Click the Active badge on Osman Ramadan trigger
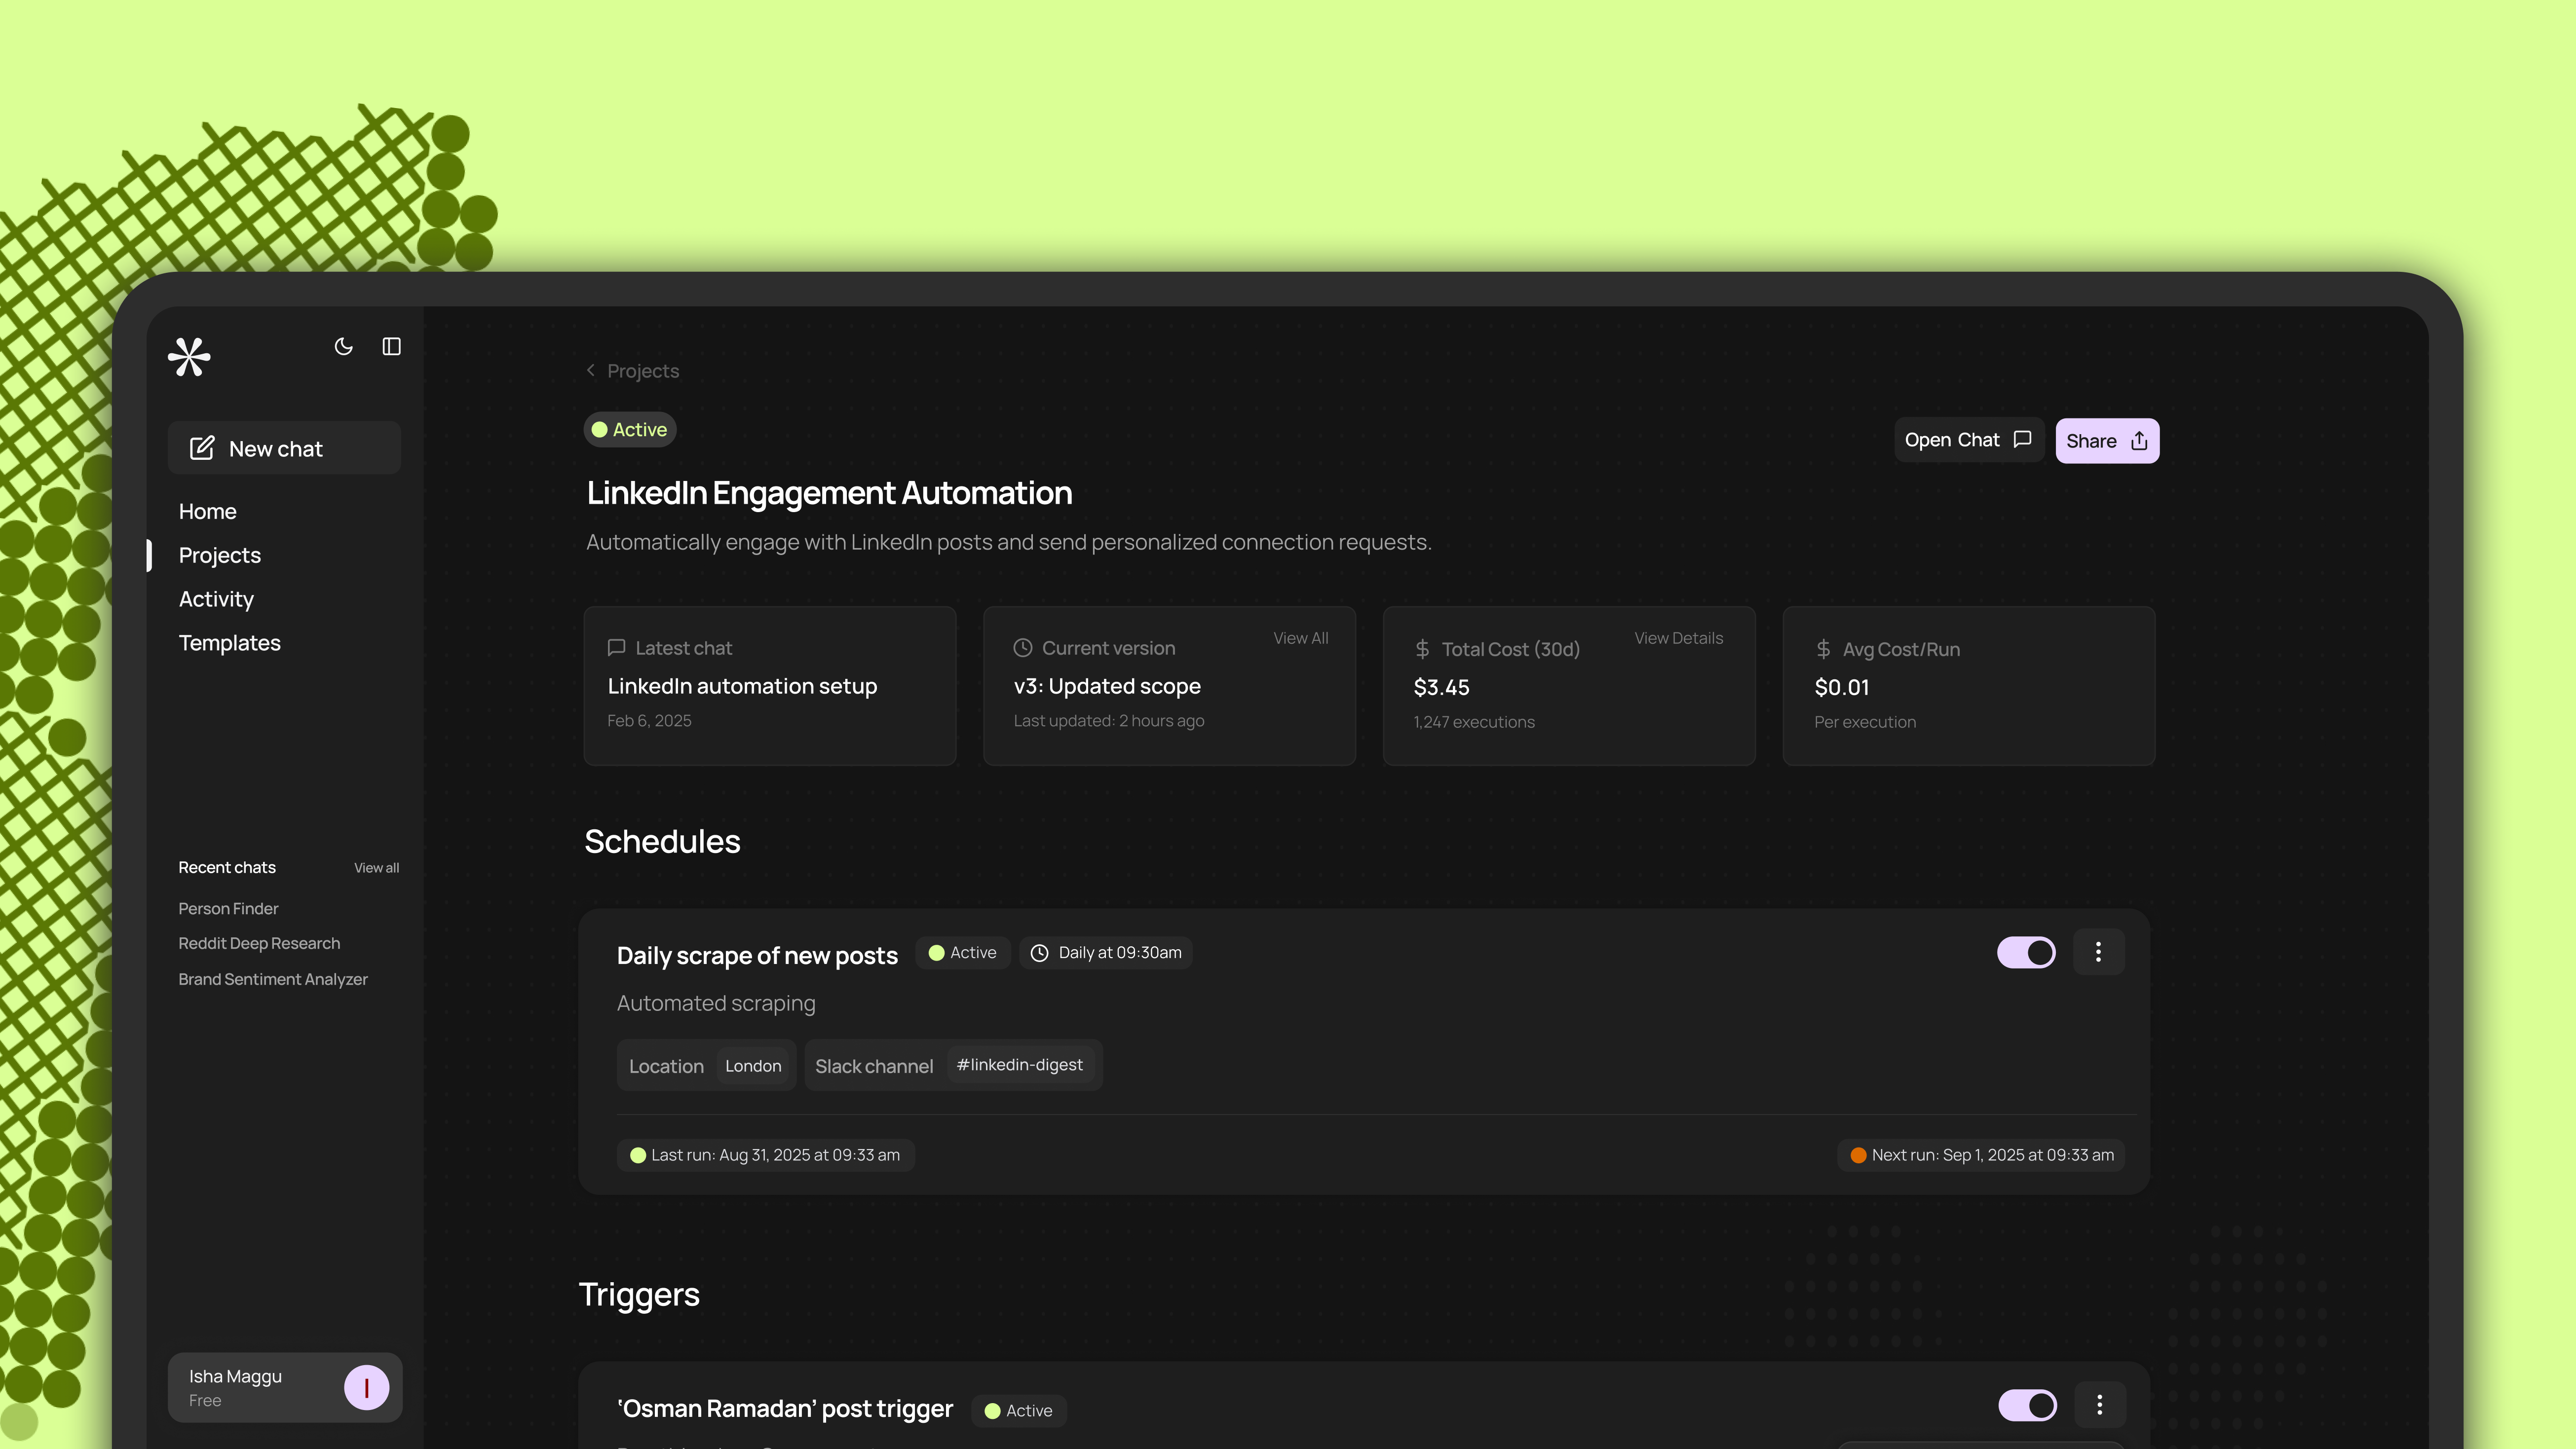Viewport: 2576px width, 1449px height. coord(1018,1411)
